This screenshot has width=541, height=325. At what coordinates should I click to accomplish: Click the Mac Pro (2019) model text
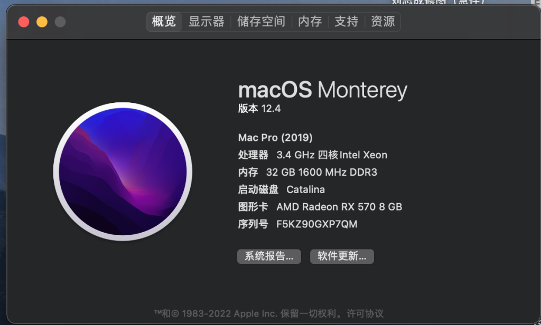tap(275, 138)
